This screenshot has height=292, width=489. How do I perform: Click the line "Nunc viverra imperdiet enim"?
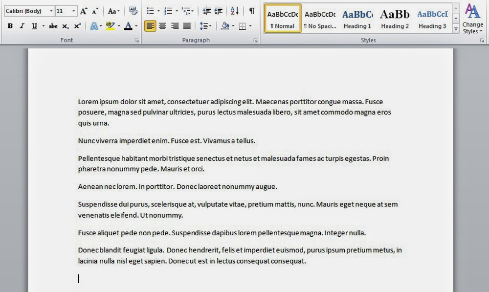[167, 141]
